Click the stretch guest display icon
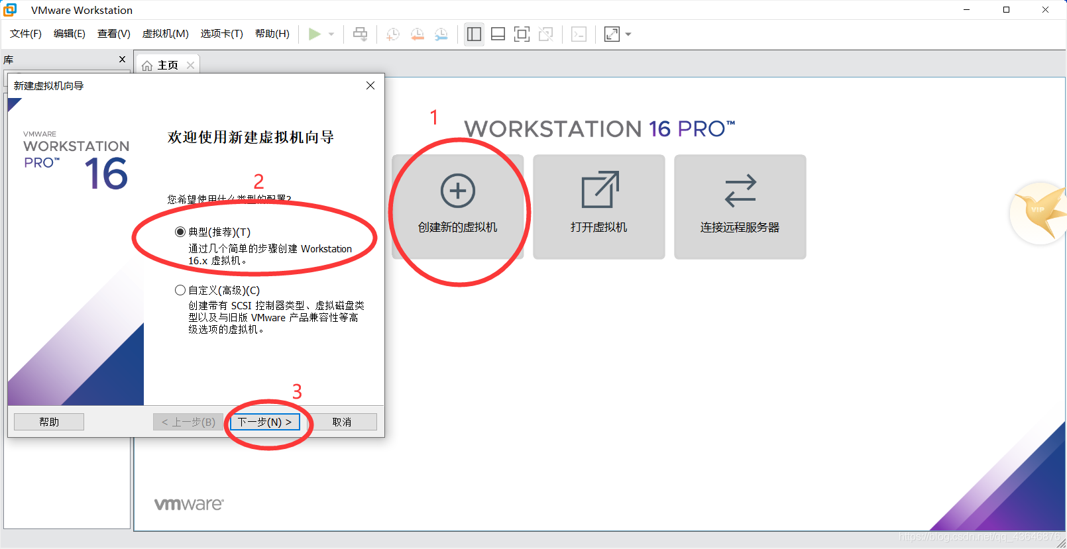Viewport: 1067px width, 549px height. click(x=612, y=34)
